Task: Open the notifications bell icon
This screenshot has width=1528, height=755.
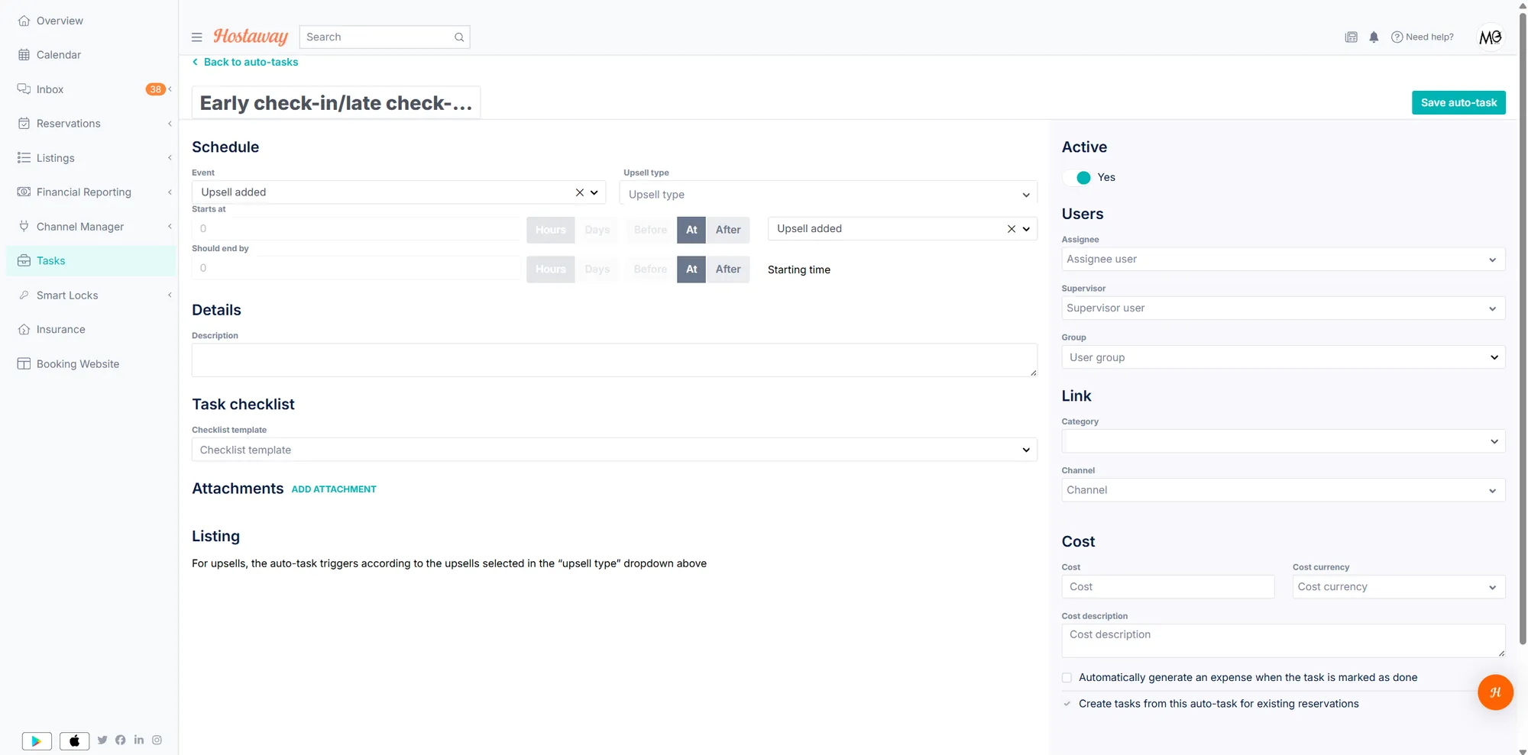Action: coord(1374,37)
